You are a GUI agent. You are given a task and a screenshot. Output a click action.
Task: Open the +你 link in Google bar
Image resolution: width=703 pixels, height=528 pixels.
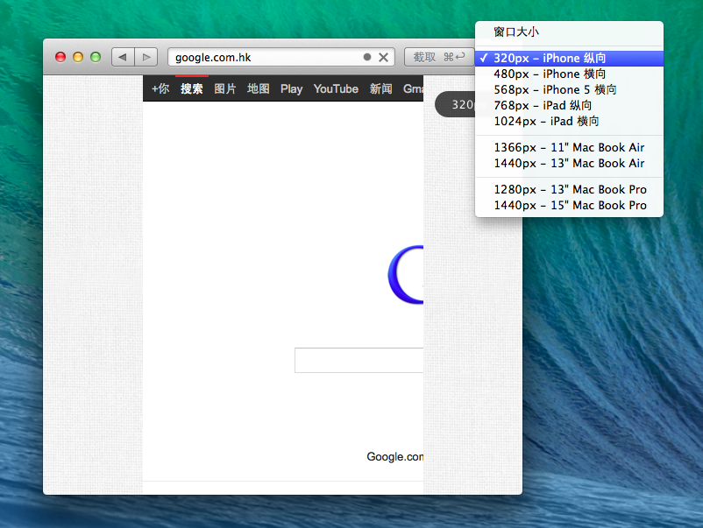pos(160,88)
